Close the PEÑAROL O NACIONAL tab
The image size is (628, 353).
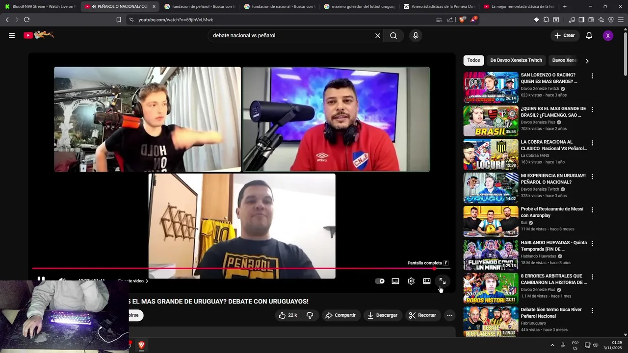point(154,6)
